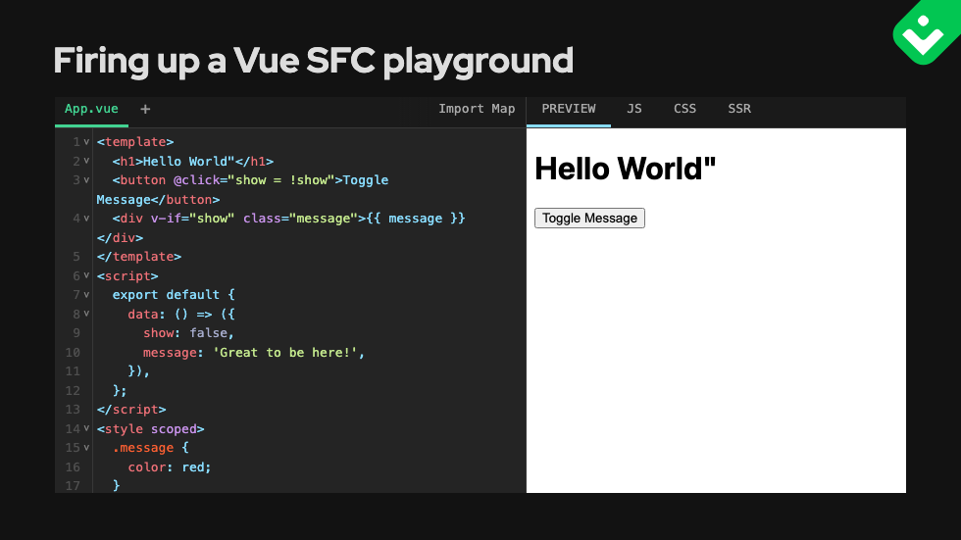
Task: Collapse the template fold on line 1
Action: [86, 142]
